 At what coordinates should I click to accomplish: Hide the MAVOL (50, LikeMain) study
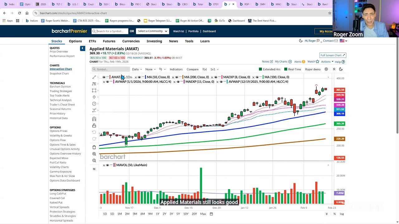point(108,165)
